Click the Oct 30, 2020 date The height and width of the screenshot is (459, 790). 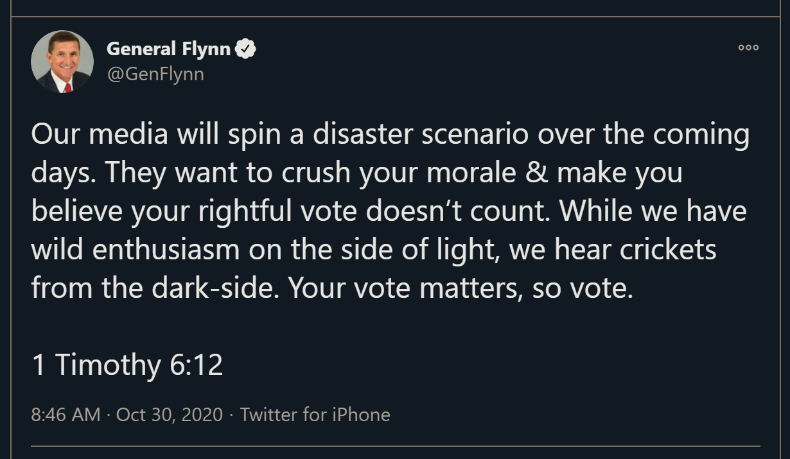point(170,414)
